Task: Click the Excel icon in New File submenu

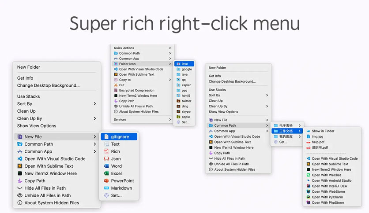Action: (106, 173)
